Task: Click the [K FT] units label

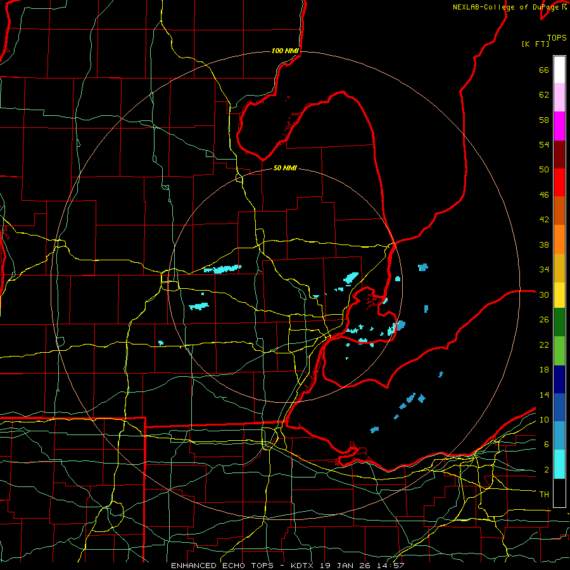Action: tap(535, 44)
